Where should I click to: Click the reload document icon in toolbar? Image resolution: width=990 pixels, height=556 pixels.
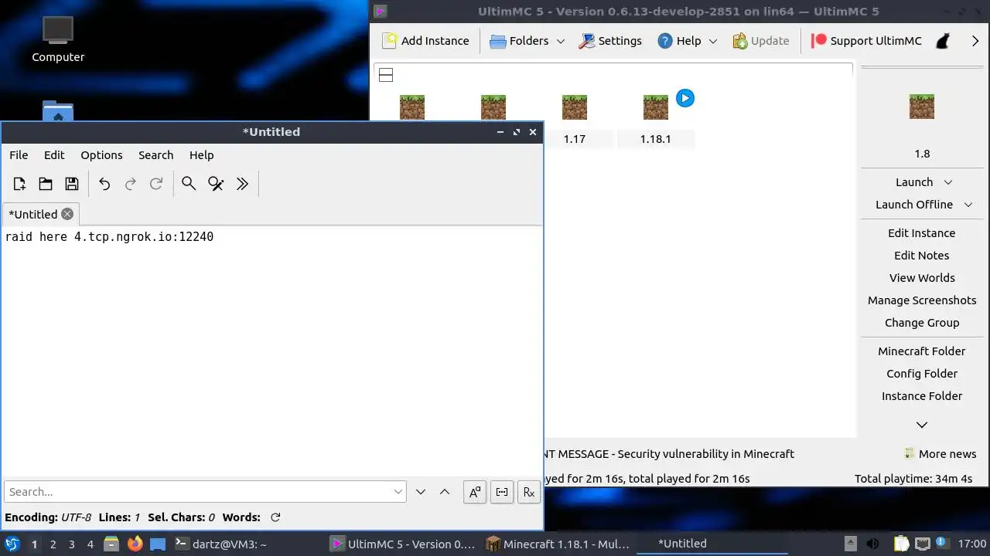156,184
